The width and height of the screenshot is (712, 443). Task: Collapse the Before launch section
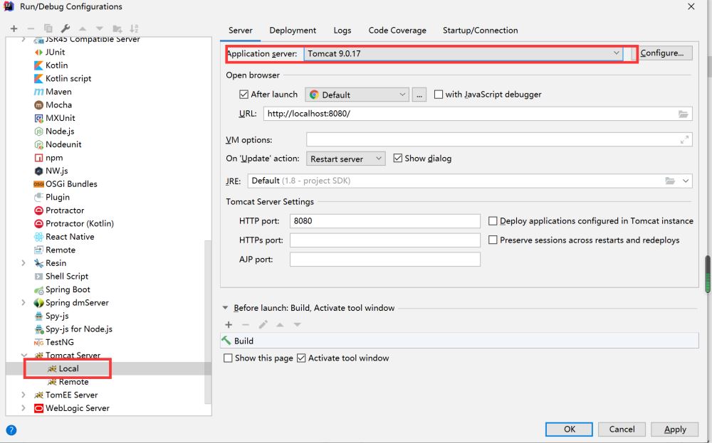(225, 308)
